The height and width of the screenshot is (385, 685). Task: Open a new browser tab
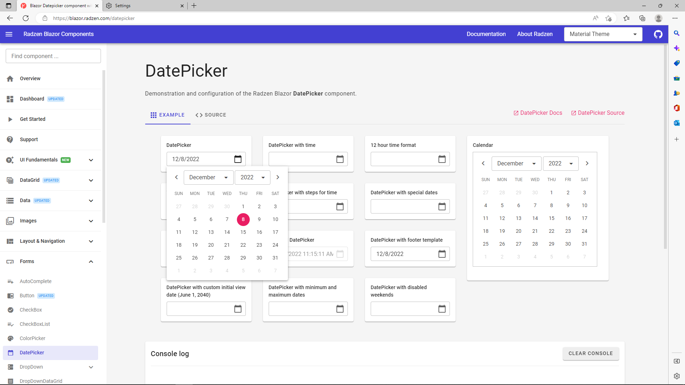point(194,6)
